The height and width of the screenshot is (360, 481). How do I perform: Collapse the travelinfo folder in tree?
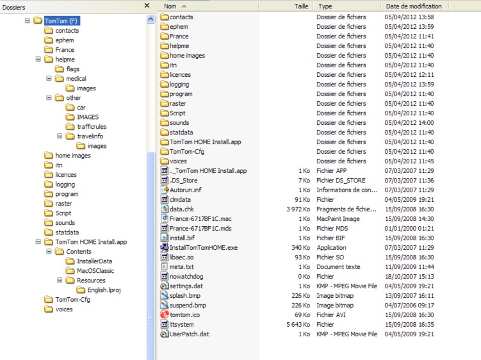[x=60, y=136]
